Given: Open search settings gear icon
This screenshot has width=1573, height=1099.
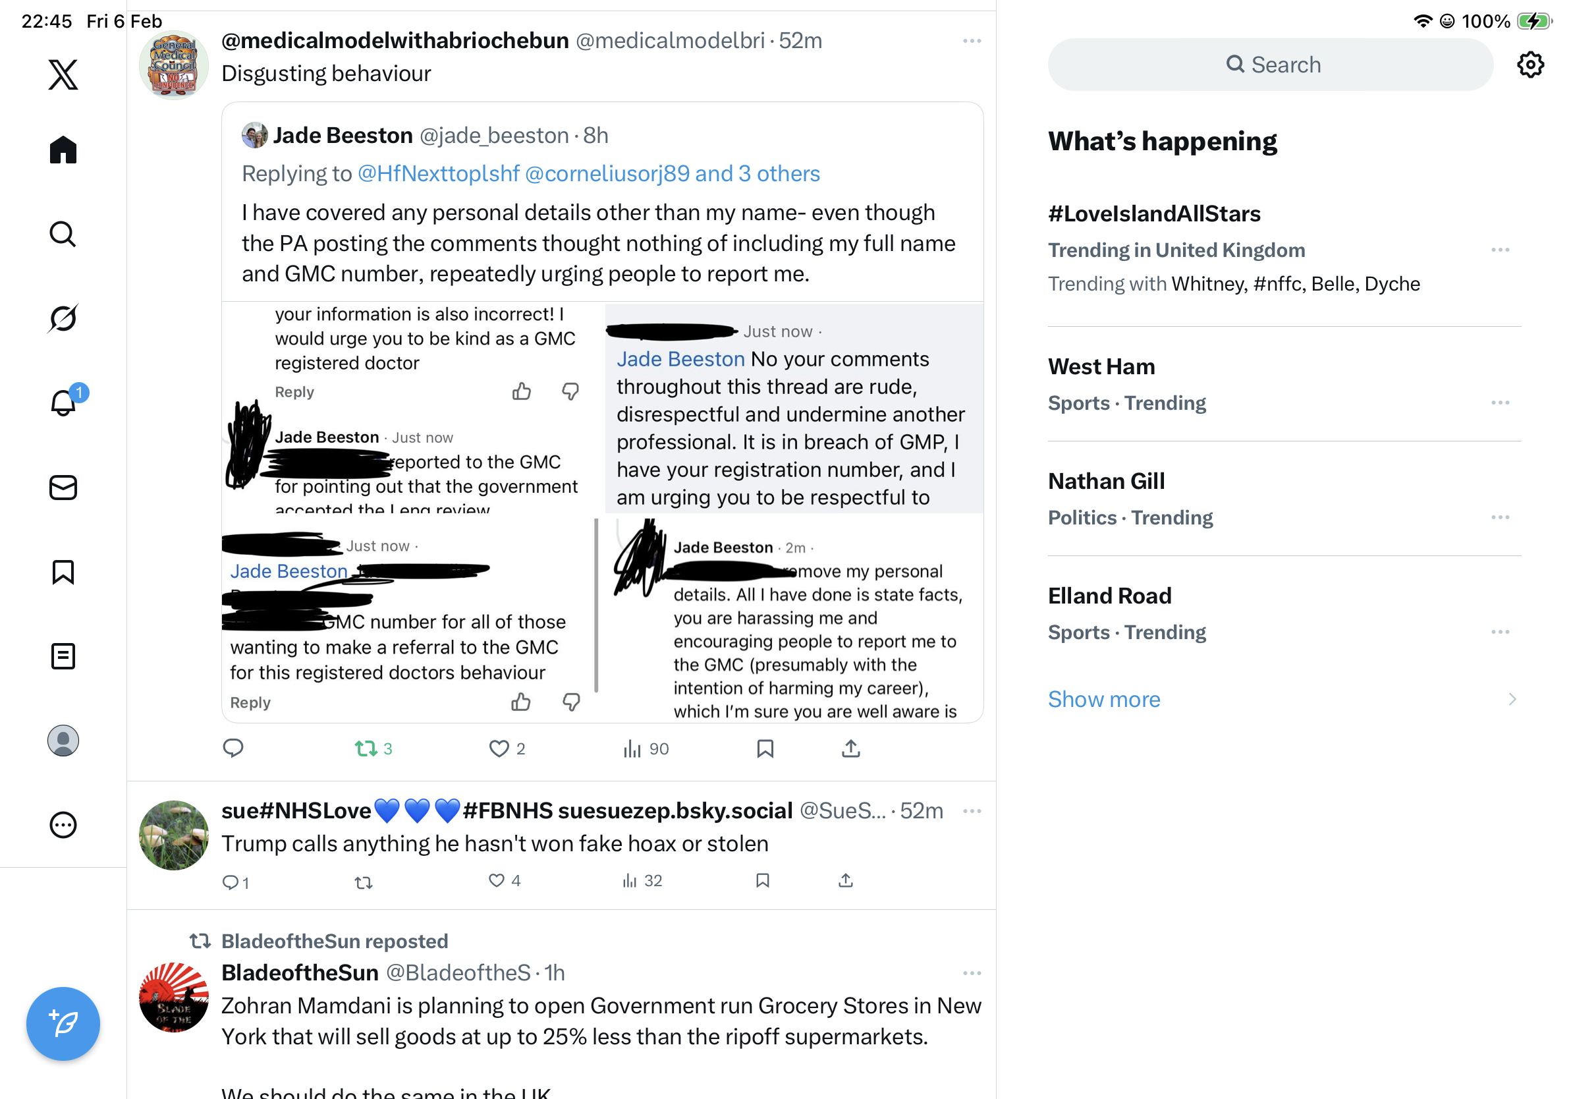Looking at the screenshot, I should pyautogui.click(x=1530, y=65).
